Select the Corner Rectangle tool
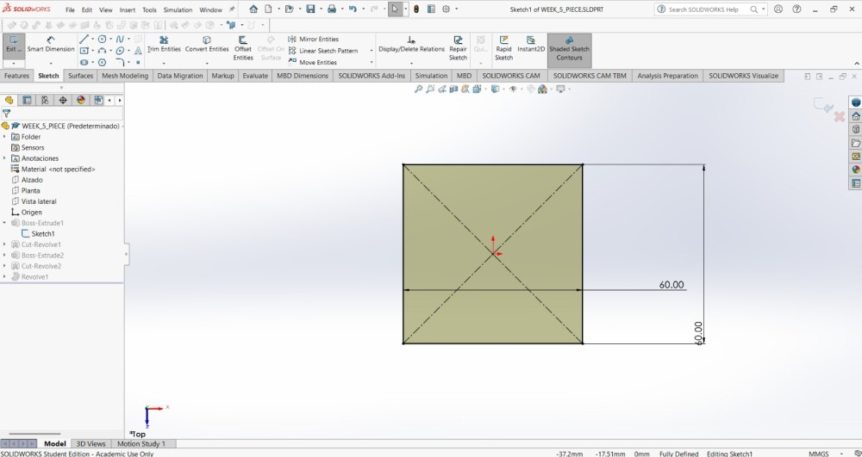Screen dimensions: 862x457 [84, 51]
